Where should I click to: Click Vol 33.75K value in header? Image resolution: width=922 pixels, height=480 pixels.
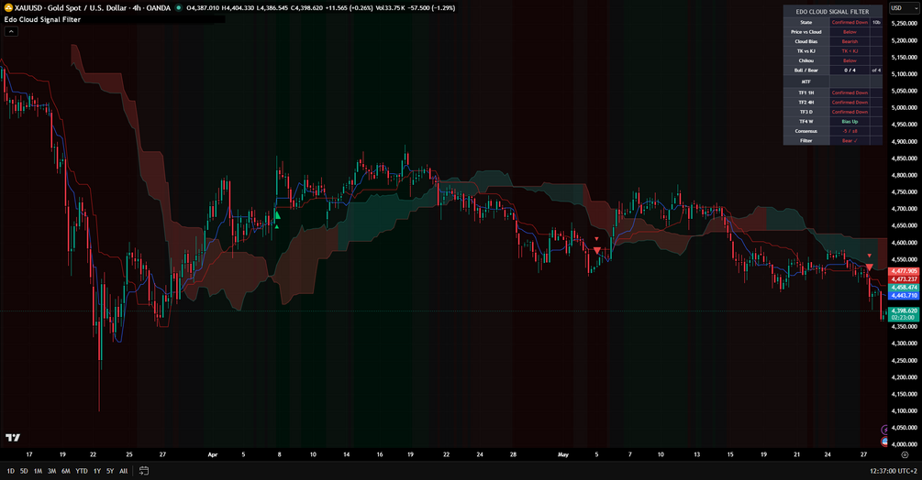(x=390, y=8)
